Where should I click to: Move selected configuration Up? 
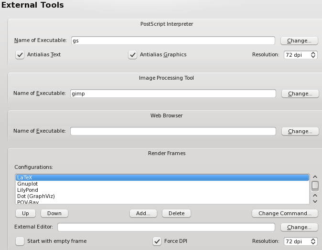point(25,213)
